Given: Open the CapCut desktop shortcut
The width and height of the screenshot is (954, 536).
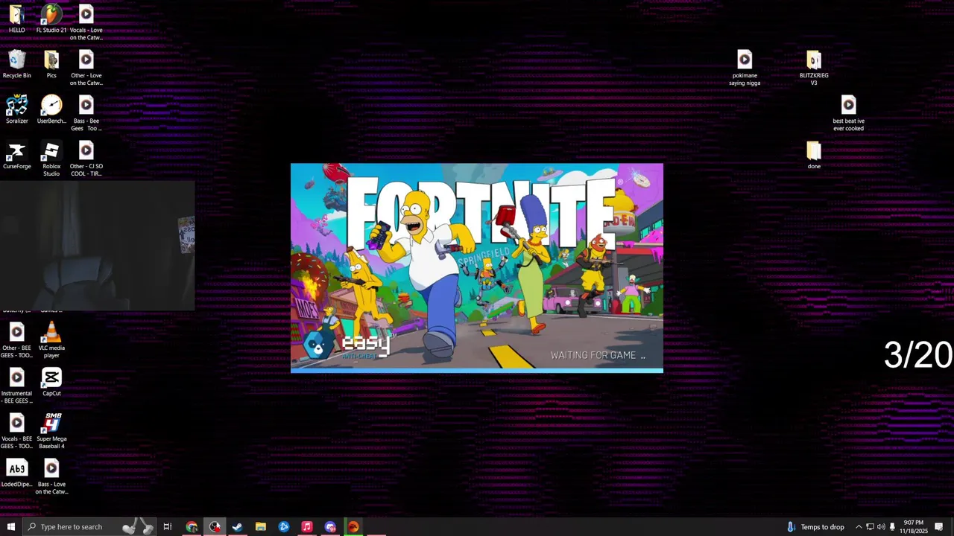Looking at the screenshot, I should click(x=51, y=383).
